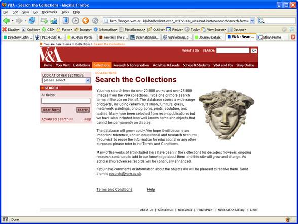Switch to the Directory Listing tab

[x=18, y=37]
